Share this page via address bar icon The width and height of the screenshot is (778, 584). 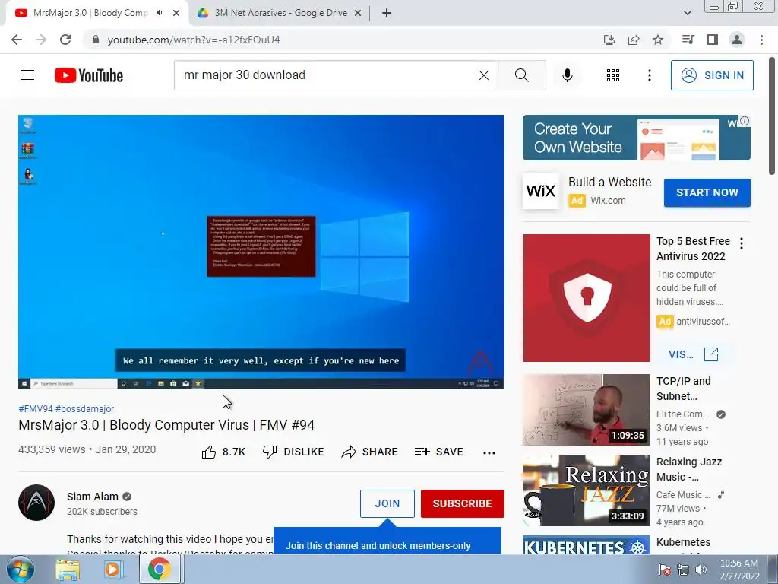[633, 40]
